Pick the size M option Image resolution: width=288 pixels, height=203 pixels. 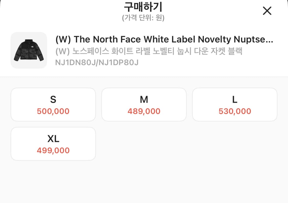pos(144,104)
